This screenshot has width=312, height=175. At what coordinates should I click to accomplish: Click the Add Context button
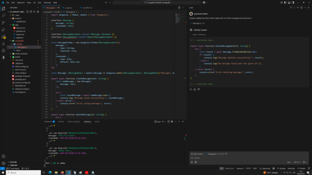(198, 154)
